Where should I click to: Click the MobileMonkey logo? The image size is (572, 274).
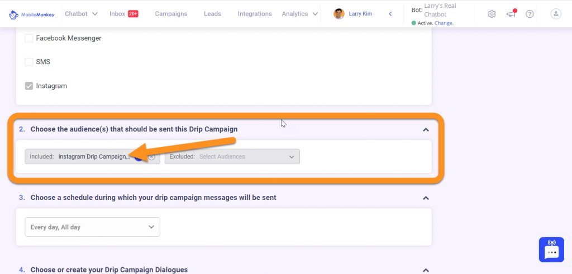click(x=31, y=14)
